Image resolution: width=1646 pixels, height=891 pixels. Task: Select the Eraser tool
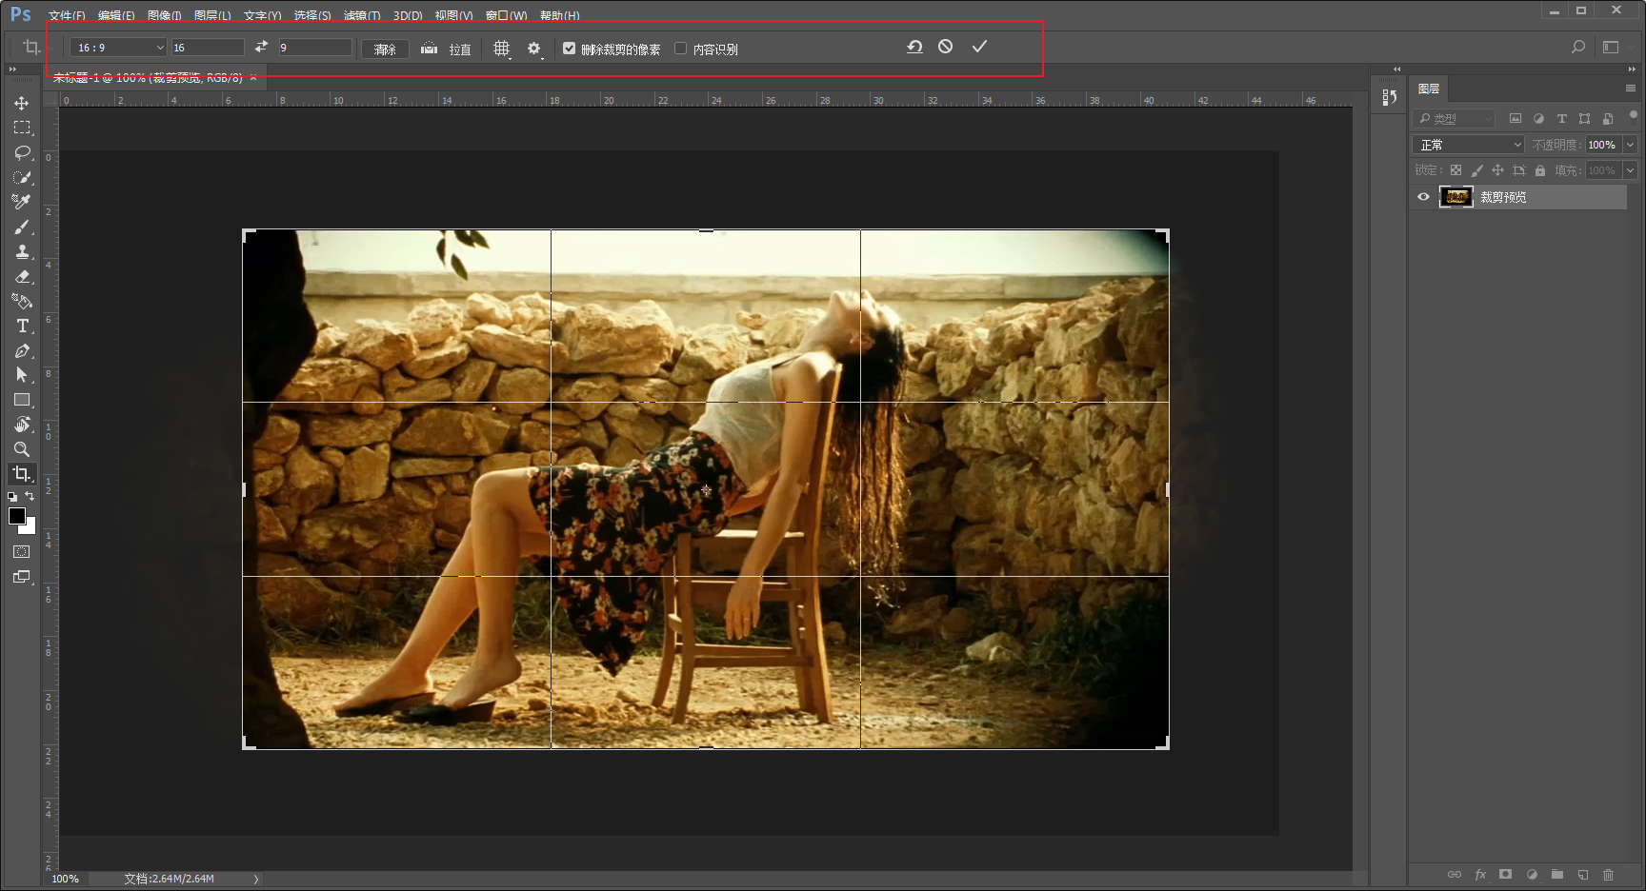22,277
